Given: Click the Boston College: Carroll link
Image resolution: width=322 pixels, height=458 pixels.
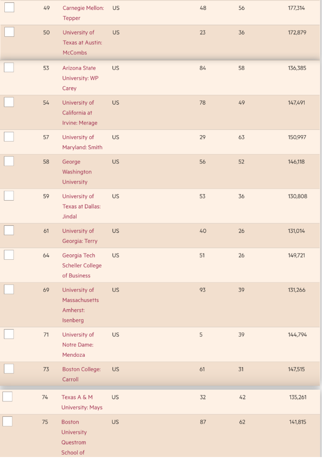Looking at the screenshot, I should (x=81, y=374).
